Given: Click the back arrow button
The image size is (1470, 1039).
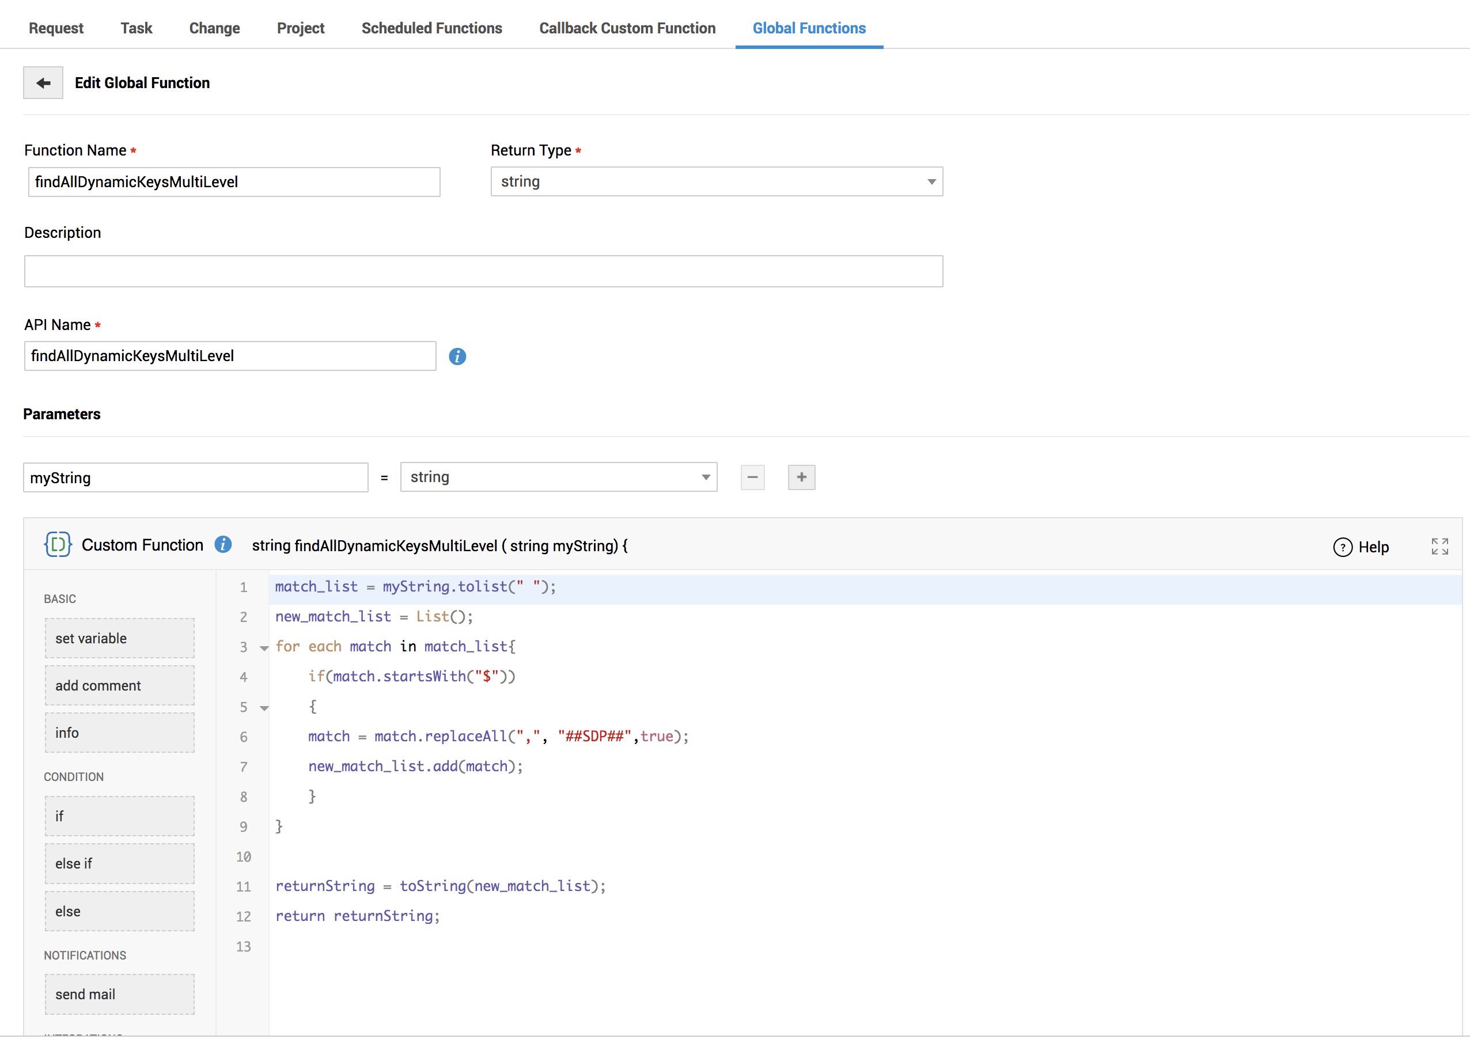Looking at the screenshot, I should coord(43,82).
